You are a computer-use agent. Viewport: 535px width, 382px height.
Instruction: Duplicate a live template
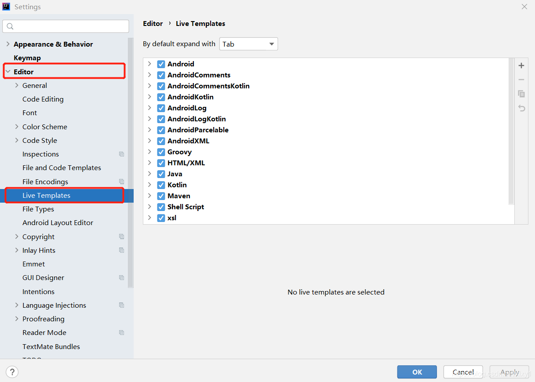521,94
